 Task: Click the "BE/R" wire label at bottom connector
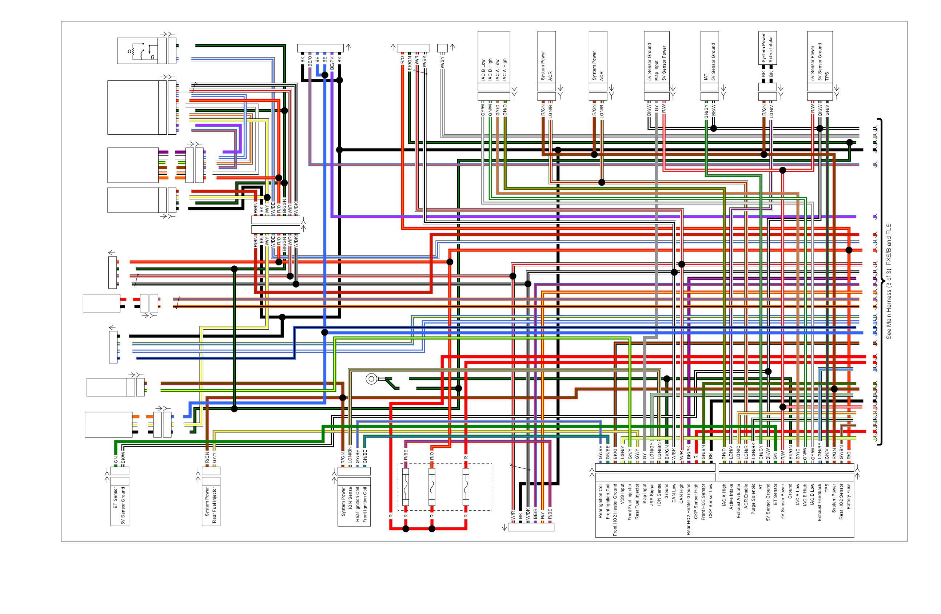[x=535, y=514]
